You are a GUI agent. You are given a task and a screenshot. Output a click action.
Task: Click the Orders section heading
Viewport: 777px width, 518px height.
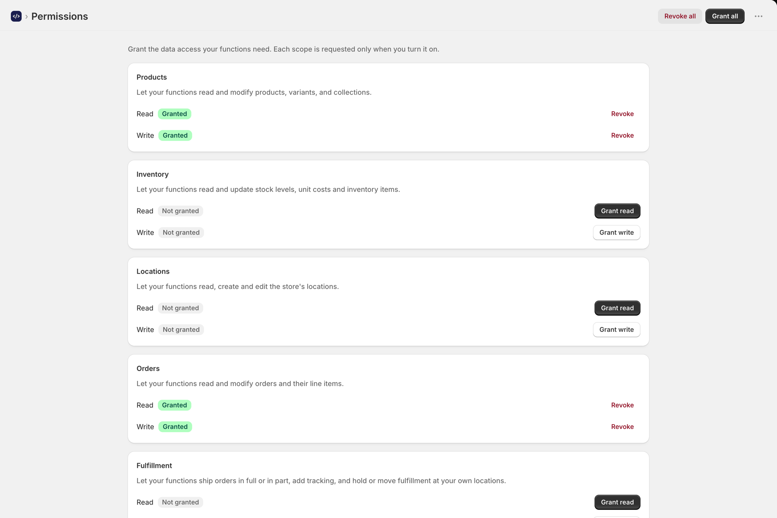[x=148, y=368]
